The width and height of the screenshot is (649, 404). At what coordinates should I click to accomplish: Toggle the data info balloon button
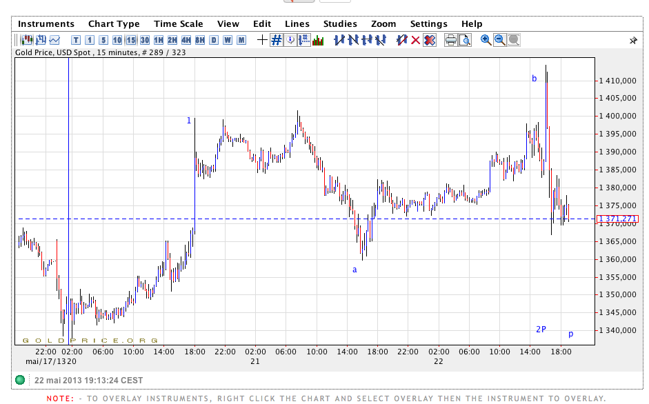pos(290,40)
